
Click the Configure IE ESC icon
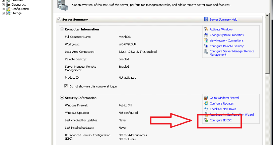click(x=206, y=120)
